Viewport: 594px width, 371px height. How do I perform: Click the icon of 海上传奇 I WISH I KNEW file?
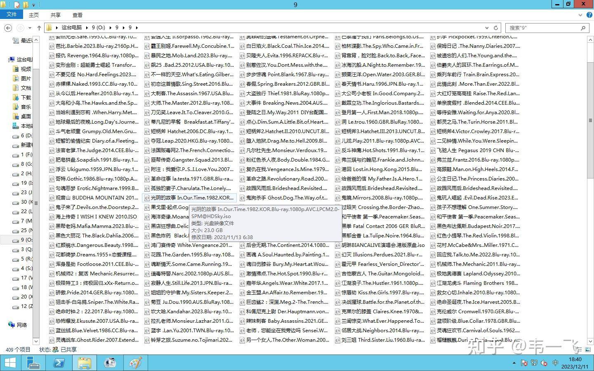(x=52, y=217)
